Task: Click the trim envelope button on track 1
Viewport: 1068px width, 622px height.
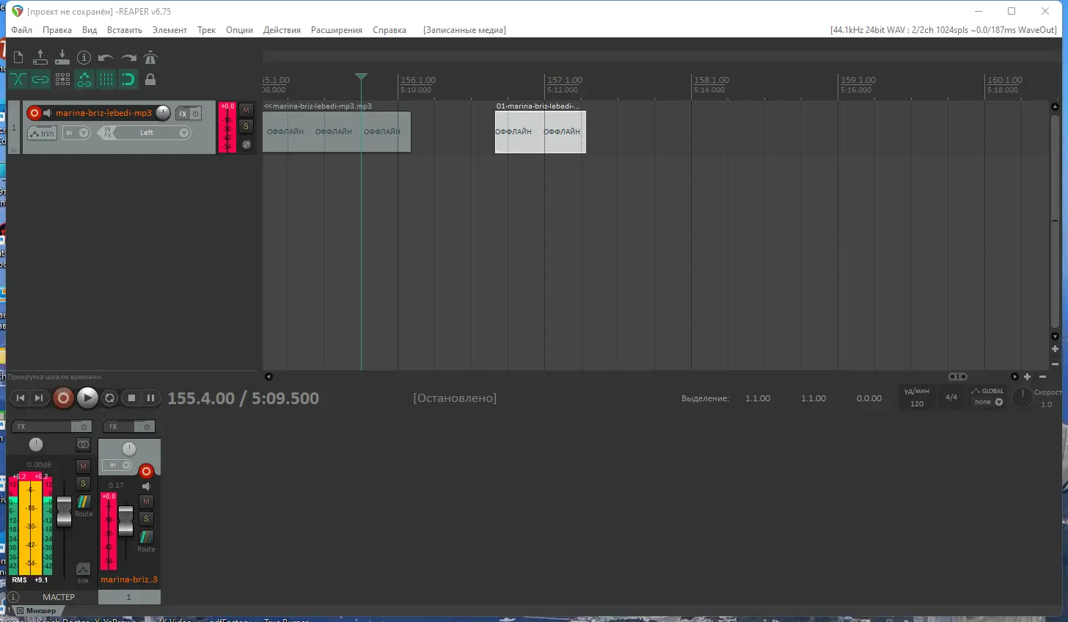Action: pos(43,133)
